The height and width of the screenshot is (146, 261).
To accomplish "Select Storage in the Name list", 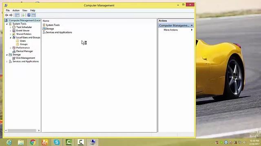I will (50, 29).
